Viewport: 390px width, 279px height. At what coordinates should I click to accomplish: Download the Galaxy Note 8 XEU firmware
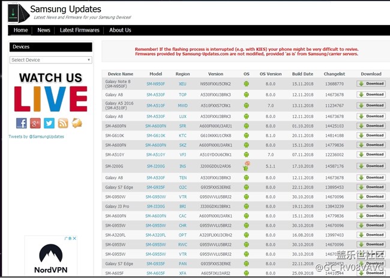pos(371,84)
